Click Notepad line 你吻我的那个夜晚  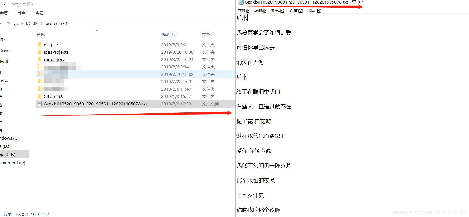[258, 210]
